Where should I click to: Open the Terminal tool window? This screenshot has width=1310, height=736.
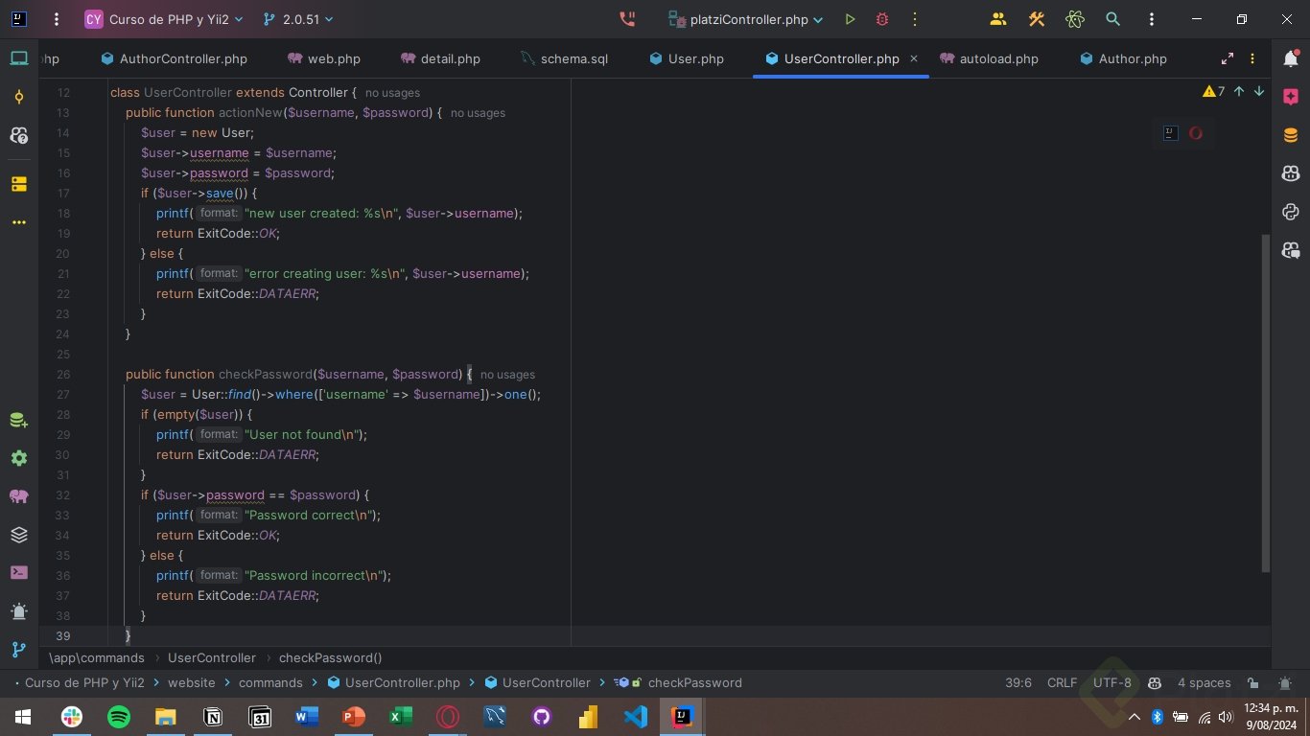click(19, 573)
